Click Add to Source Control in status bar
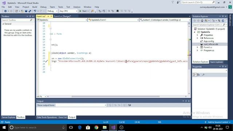The image size is (233, 131). [218, 122]
